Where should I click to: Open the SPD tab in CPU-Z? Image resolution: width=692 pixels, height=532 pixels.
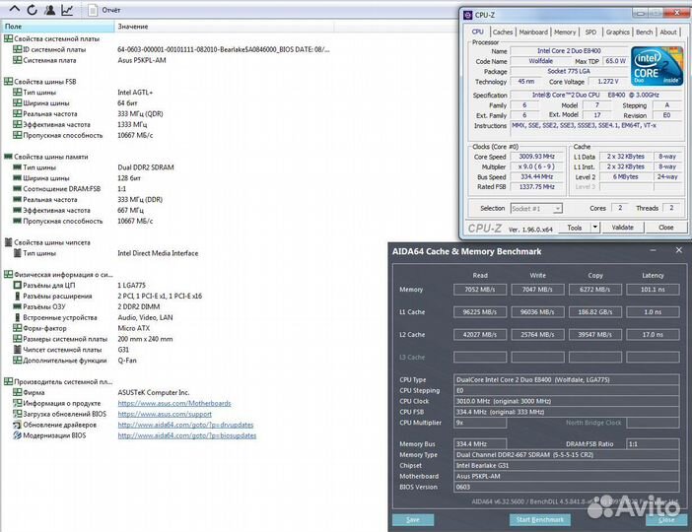point(590,32)
